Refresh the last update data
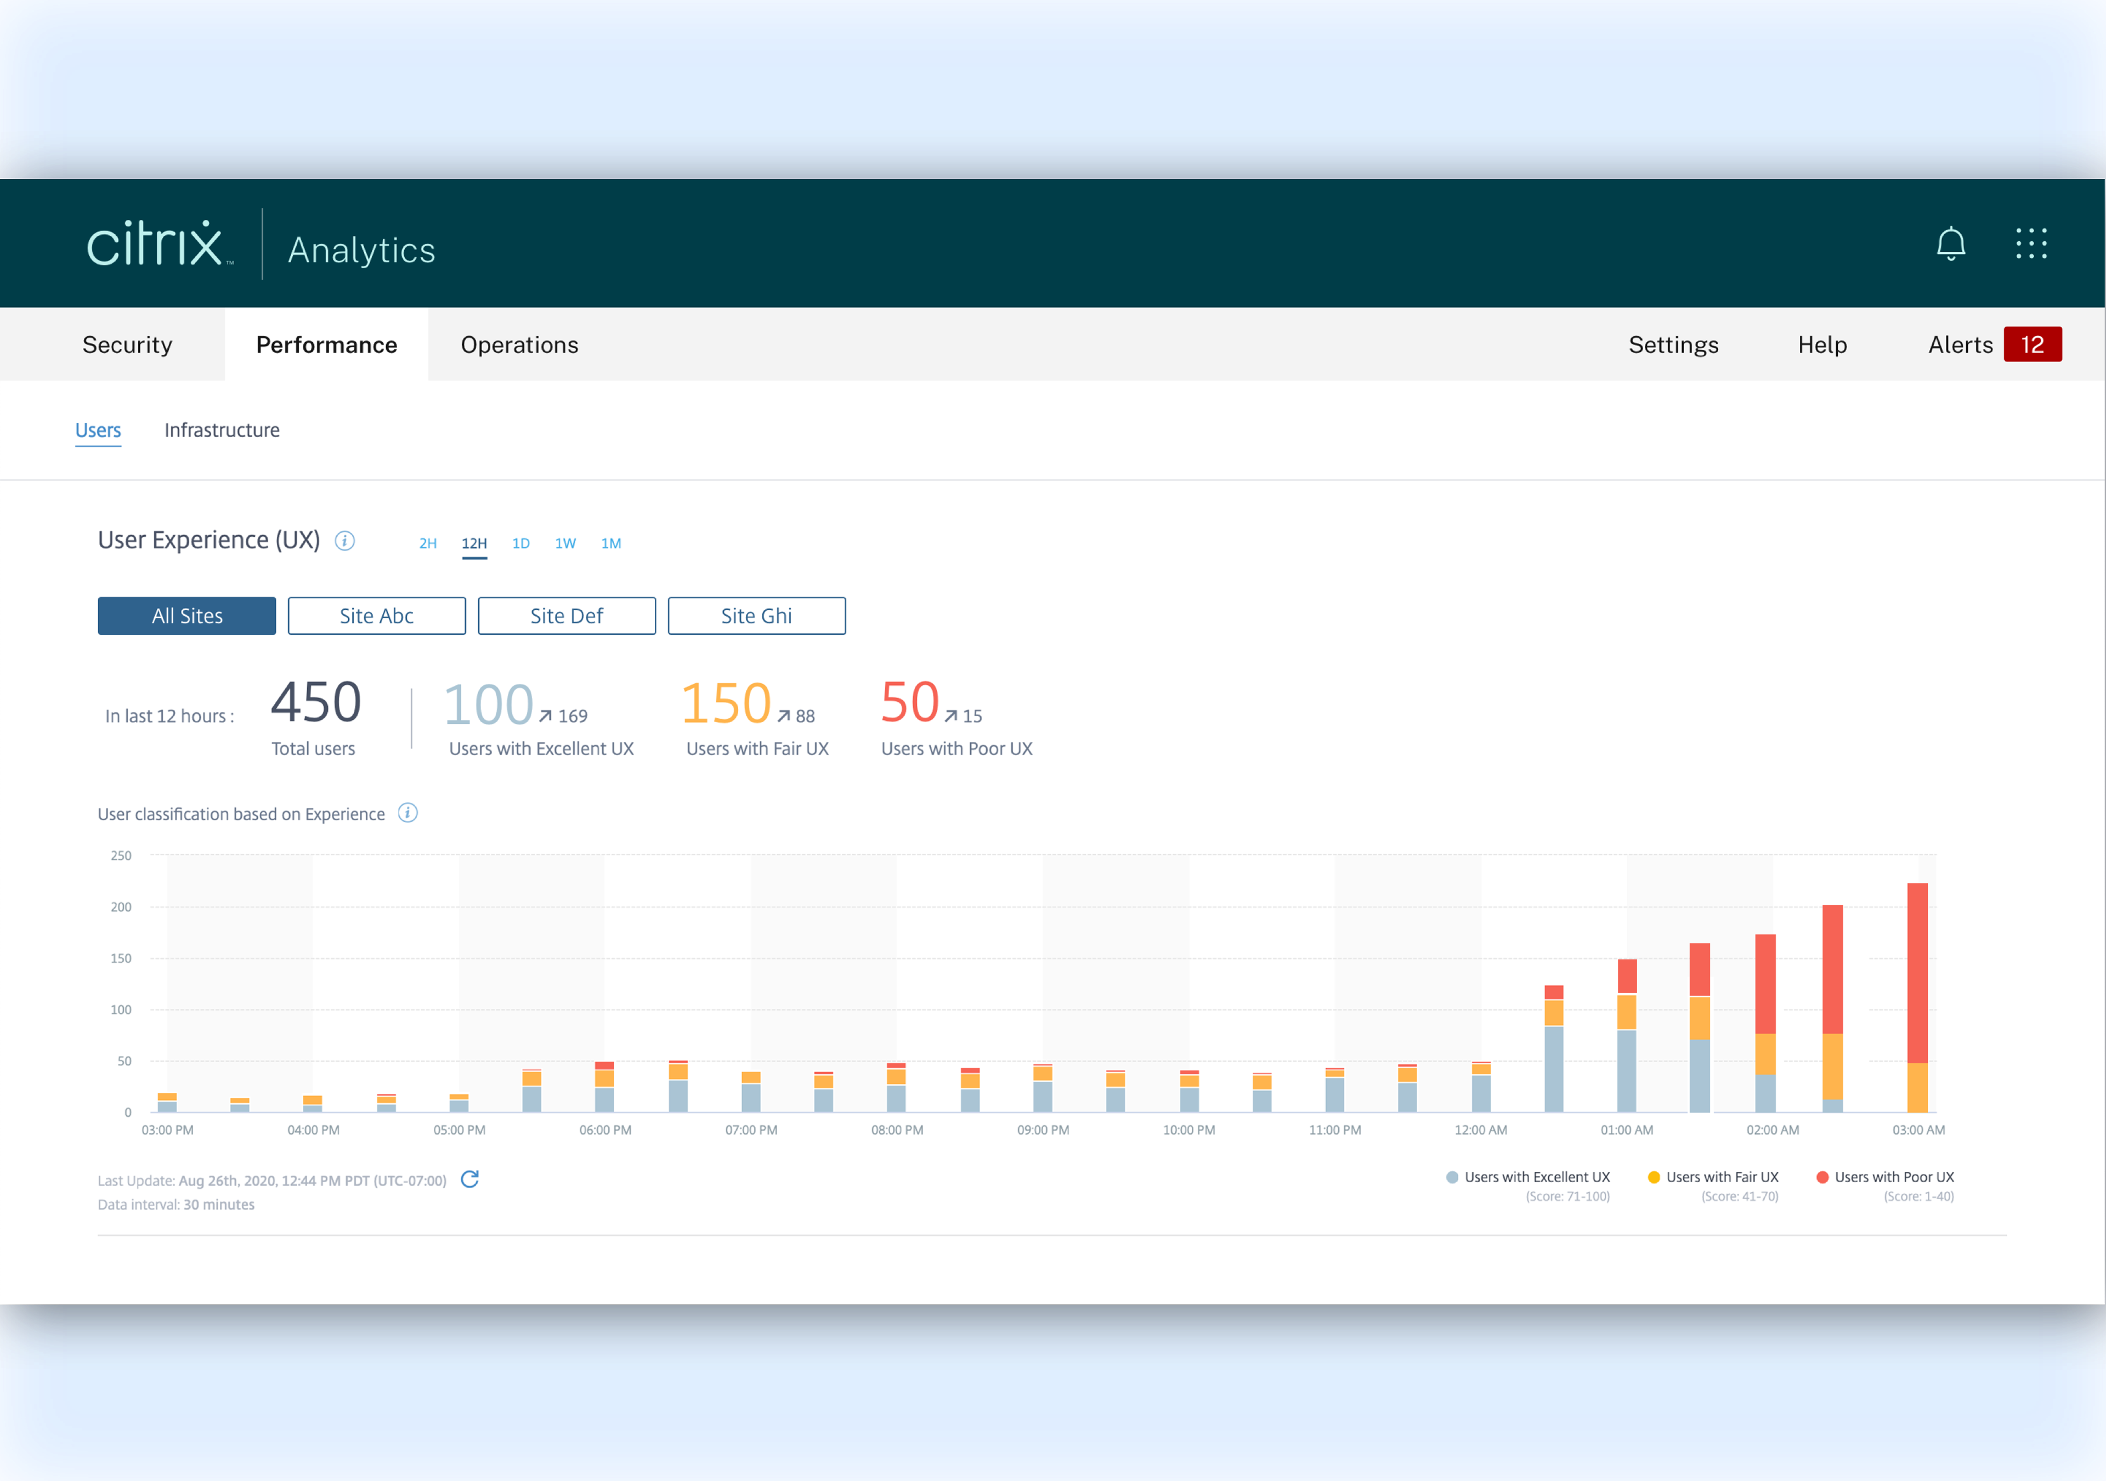The height and width of the screenshot is (1481, 2106). click(469, 1179)
